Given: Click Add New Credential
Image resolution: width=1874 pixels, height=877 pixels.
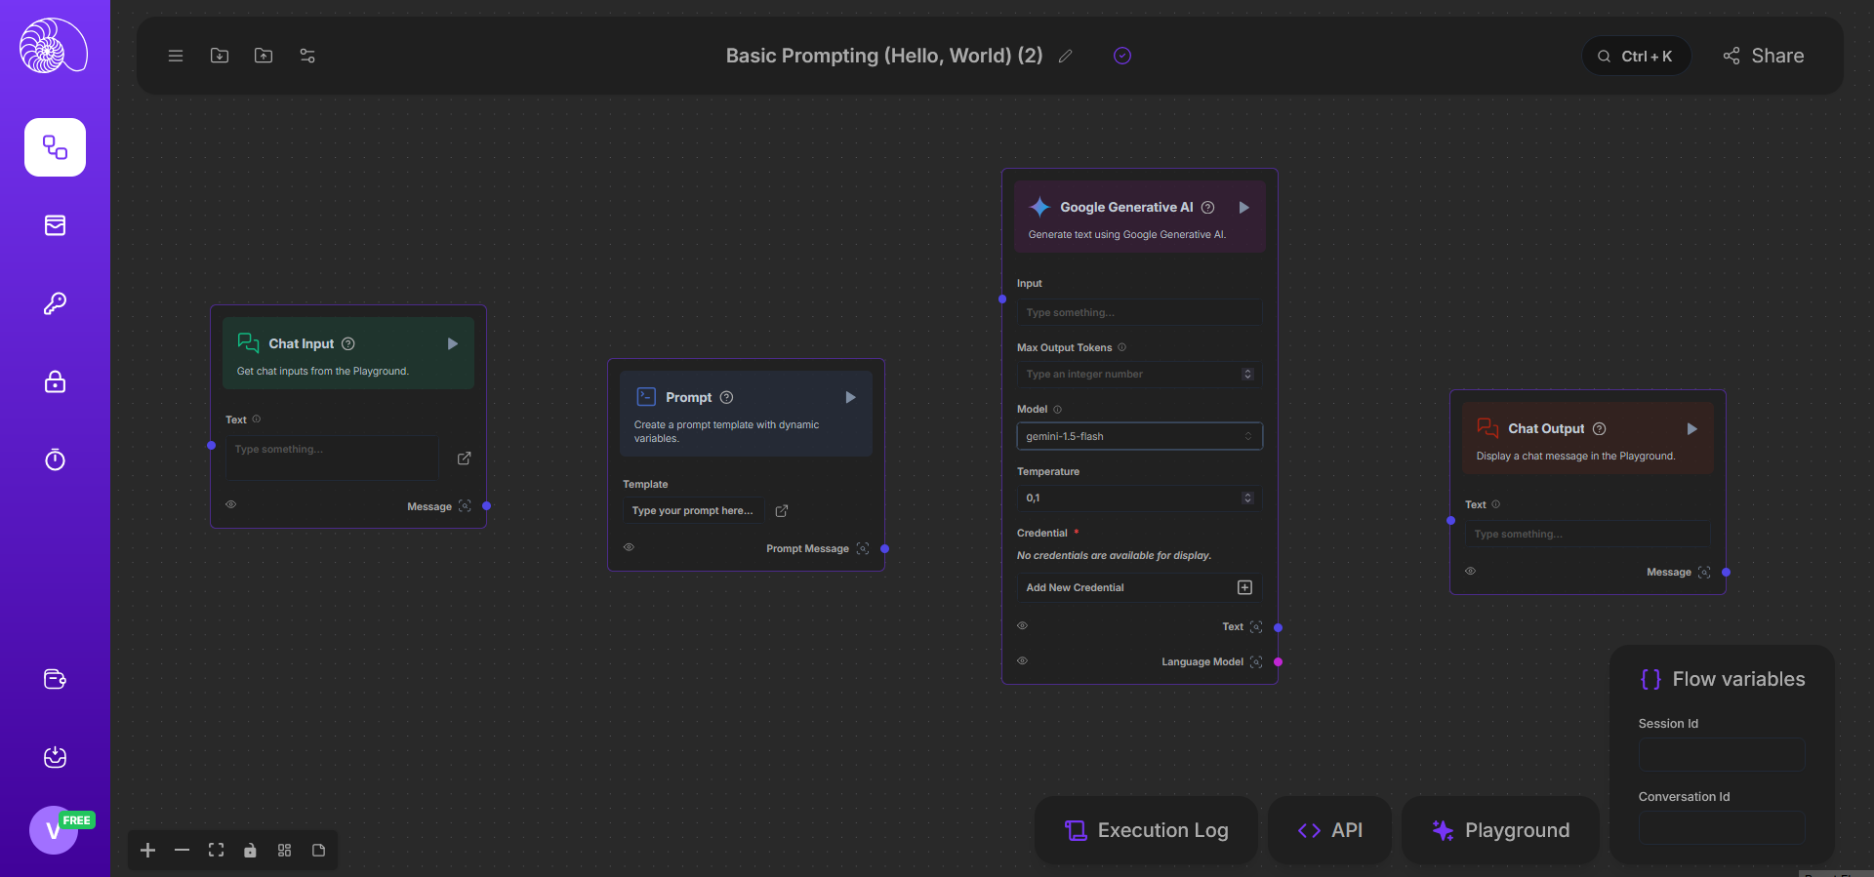Looking at the screenshot, I should (x=1139, y=587).
